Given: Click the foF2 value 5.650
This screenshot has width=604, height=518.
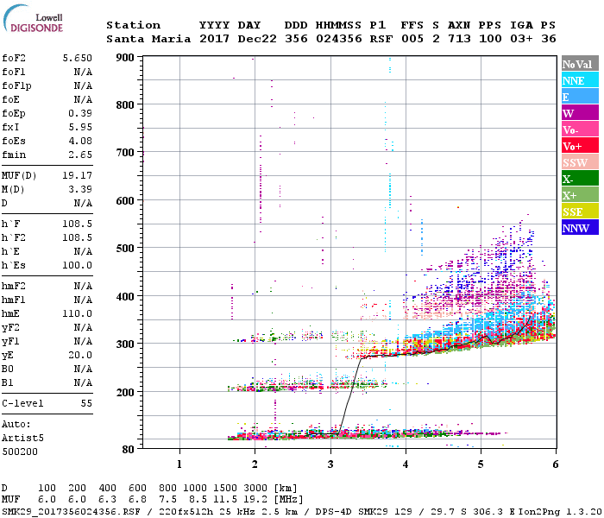Looking at the screenshot, I should (78, 58).
